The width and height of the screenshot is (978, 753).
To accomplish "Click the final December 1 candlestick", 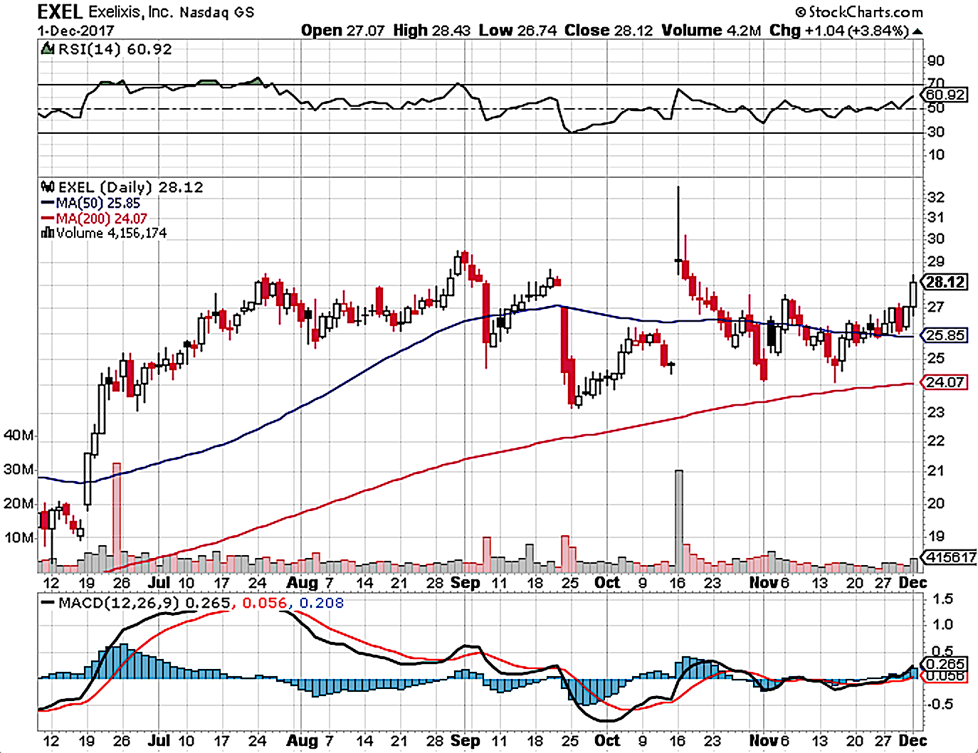I will 913,295.
